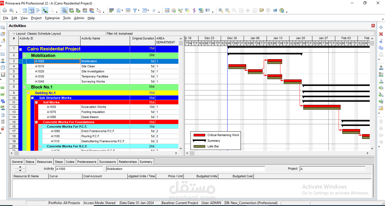The height and width of the screenshot is (206, 385).
Task: Collapse the Sub Structure Works group
Action: [x=32, y=98]
